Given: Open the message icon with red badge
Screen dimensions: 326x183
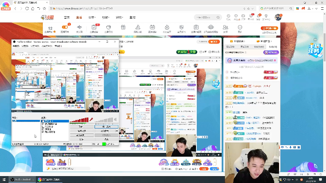Looking at the screenshot, I should click(x=251, y=16).
